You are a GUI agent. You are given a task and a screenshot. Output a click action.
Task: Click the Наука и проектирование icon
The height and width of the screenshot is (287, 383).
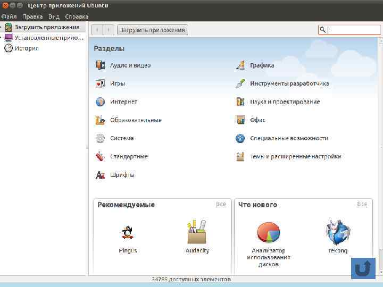tap(240, 102)
